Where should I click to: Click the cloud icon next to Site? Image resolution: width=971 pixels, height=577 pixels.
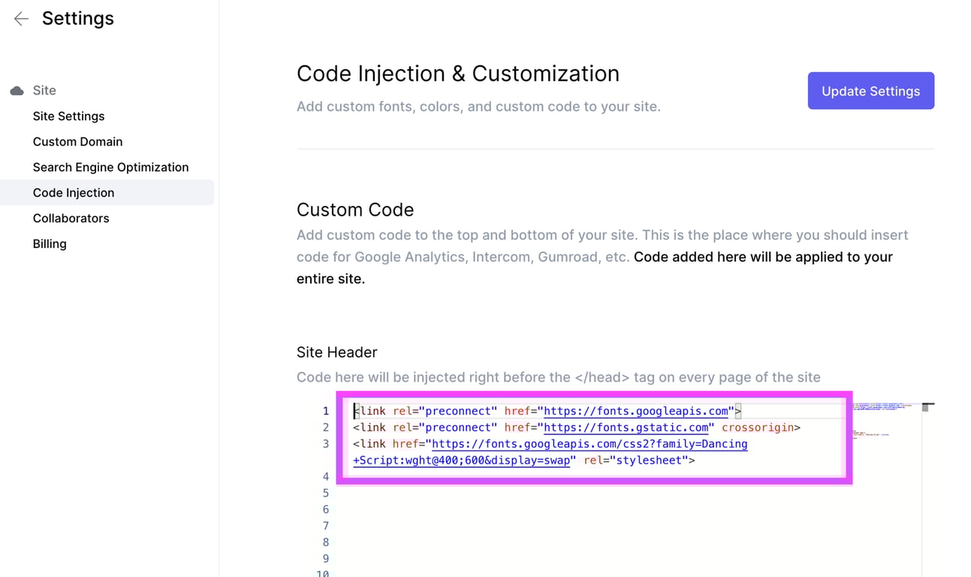(17, 91)
